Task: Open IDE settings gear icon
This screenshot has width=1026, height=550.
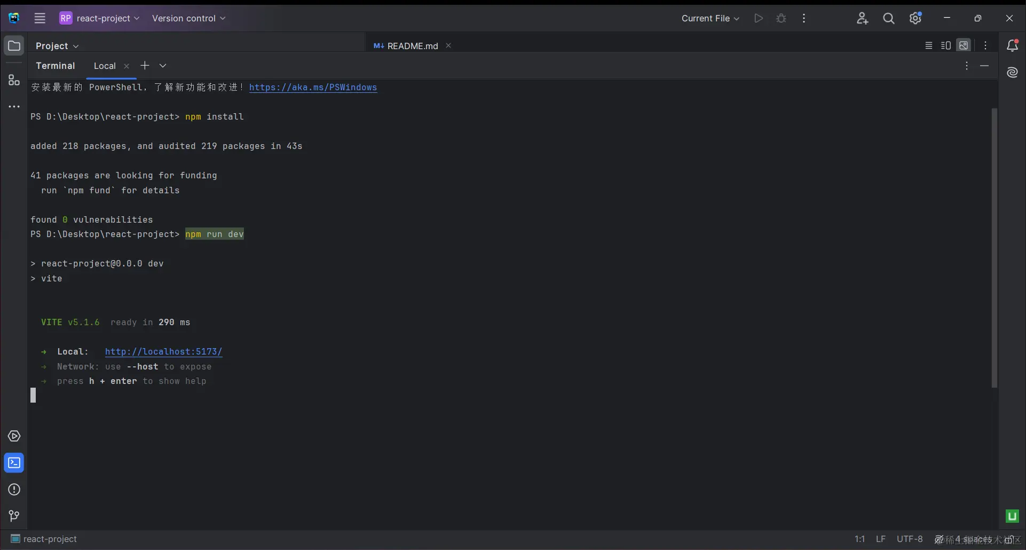Action: coord(915,18)
